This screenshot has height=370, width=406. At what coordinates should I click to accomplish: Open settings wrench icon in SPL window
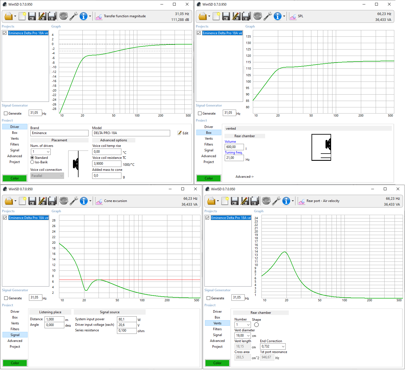pyautogui.click(x=268, y=16)
